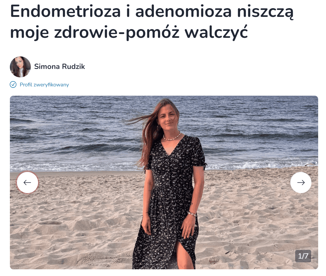The image size is (326, 276).
Task: Click the verified profile checkmark icon
Action: pyautogui.click(x=13, y=85)
